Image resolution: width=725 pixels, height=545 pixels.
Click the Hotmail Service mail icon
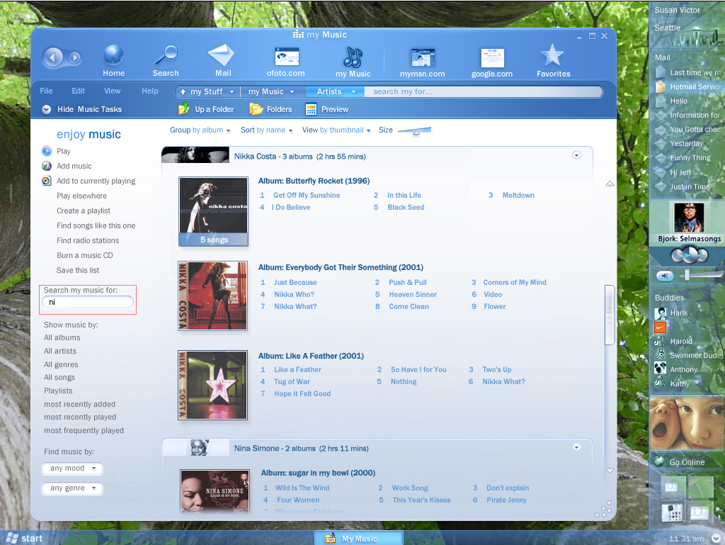tap(661, 86)
